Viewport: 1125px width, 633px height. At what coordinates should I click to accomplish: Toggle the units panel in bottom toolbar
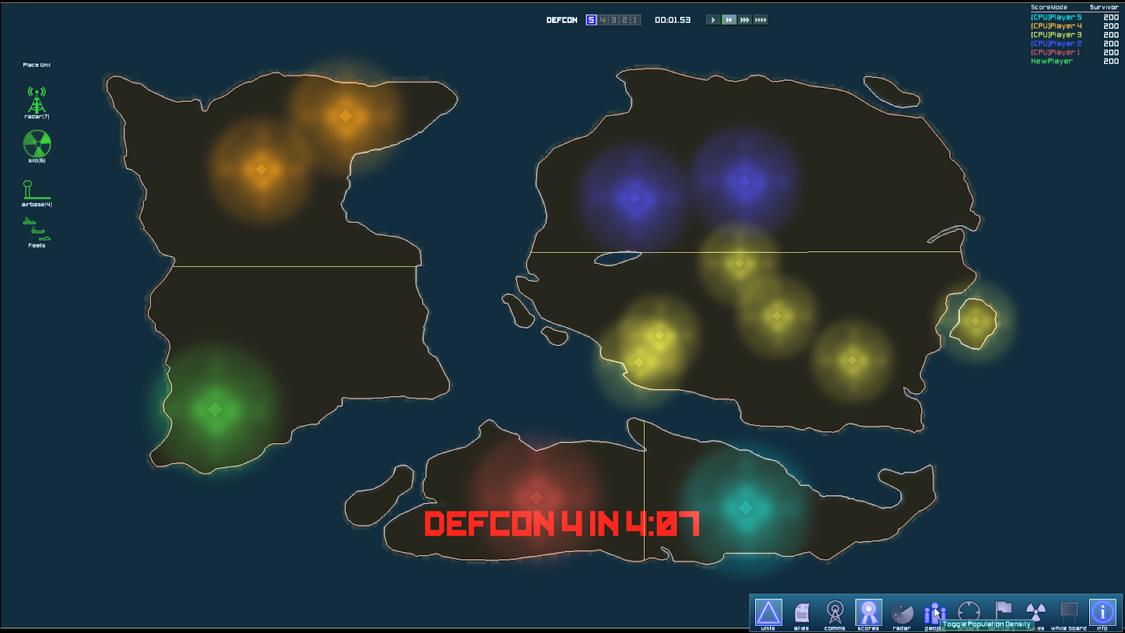point(769,613)
